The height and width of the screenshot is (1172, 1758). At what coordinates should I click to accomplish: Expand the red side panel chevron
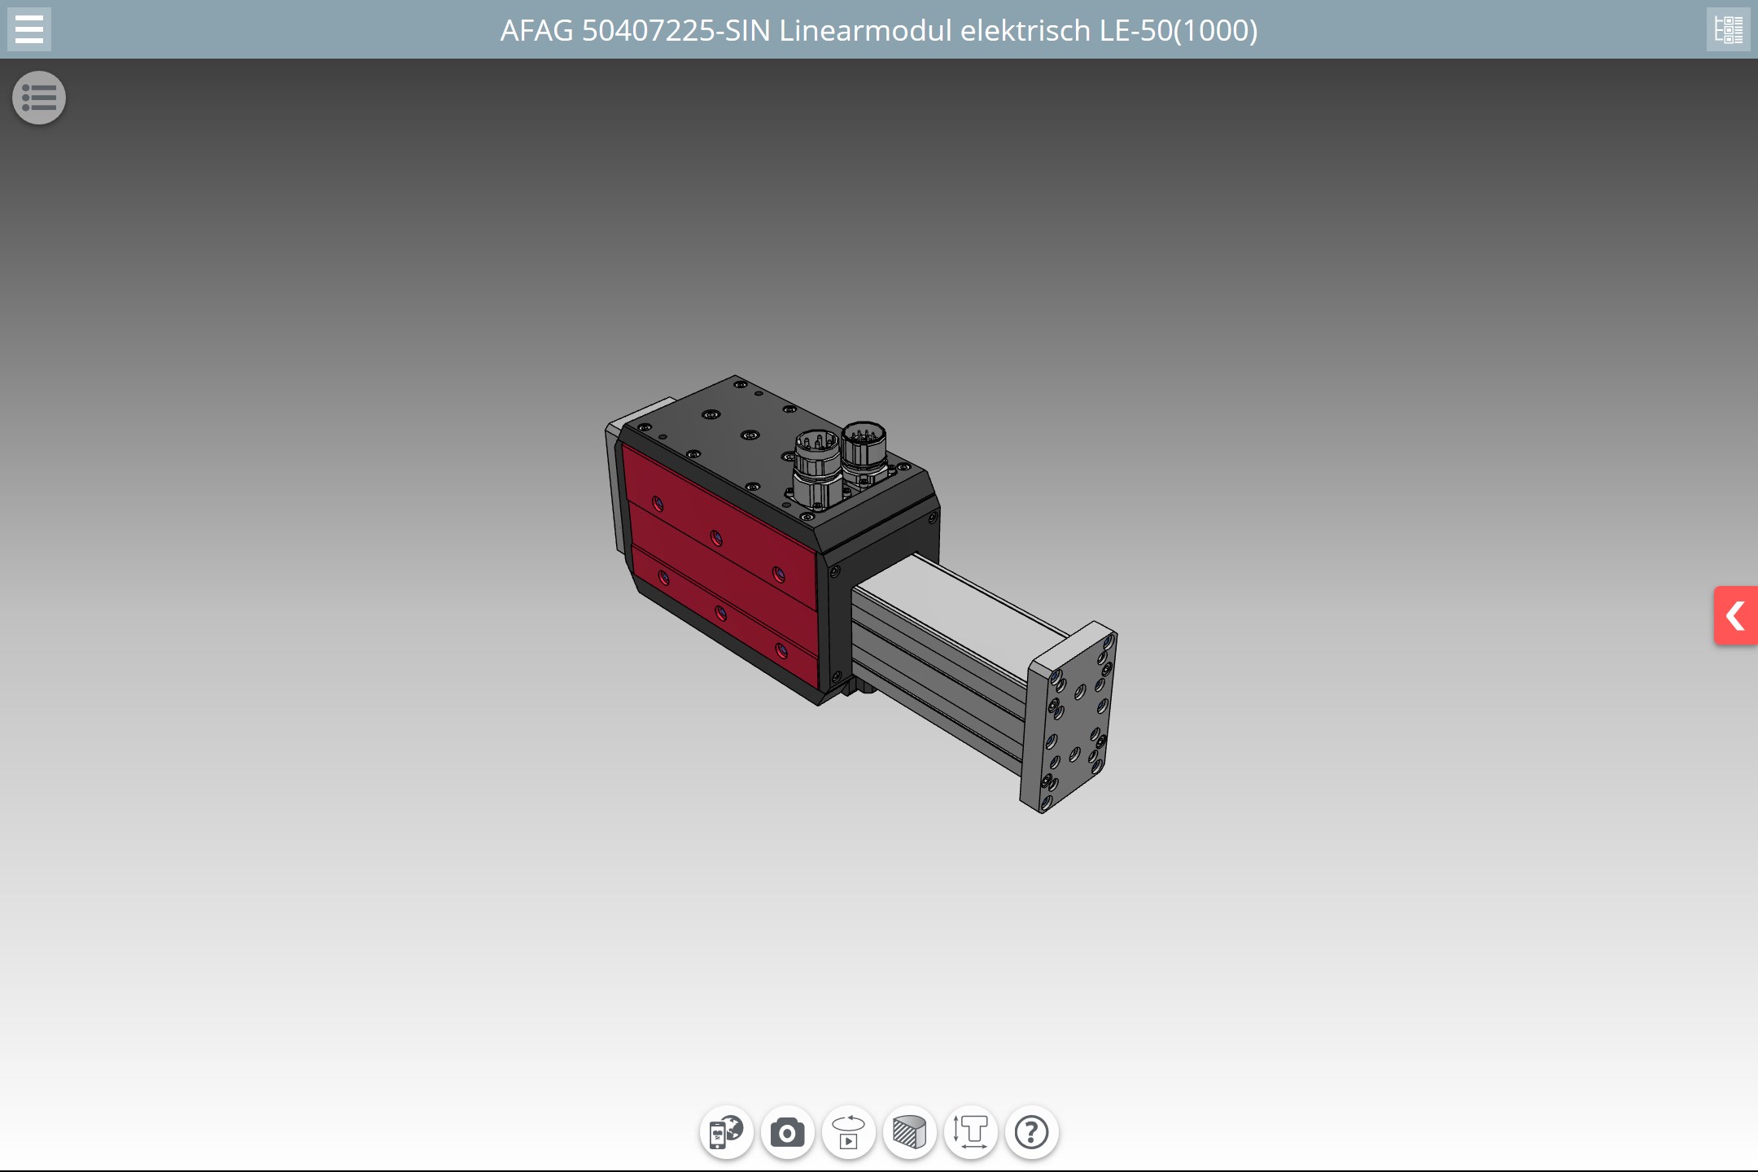[1735, 615]
